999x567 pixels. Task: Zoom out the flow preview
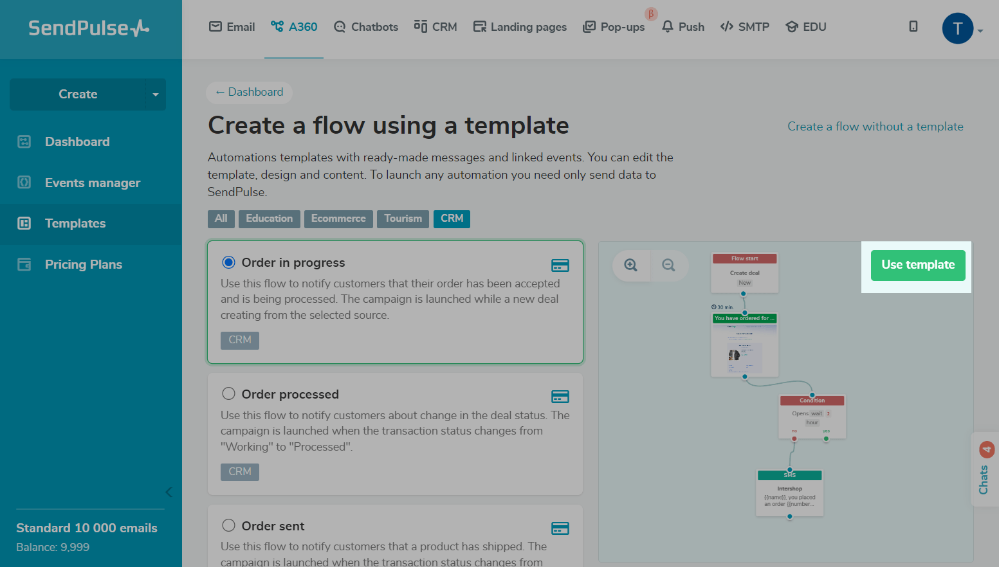coord(669,265)
